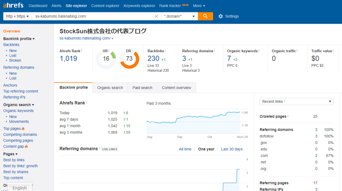The image size is (342, 191).
Task: Click the DR 73 donut chart
Action: tap(129, 59)
